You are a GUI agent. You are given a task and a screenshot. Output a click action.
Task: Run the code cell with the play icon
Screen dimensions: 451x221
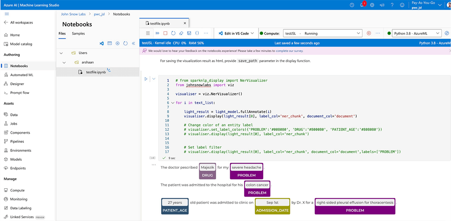click(x=146, y=79)
